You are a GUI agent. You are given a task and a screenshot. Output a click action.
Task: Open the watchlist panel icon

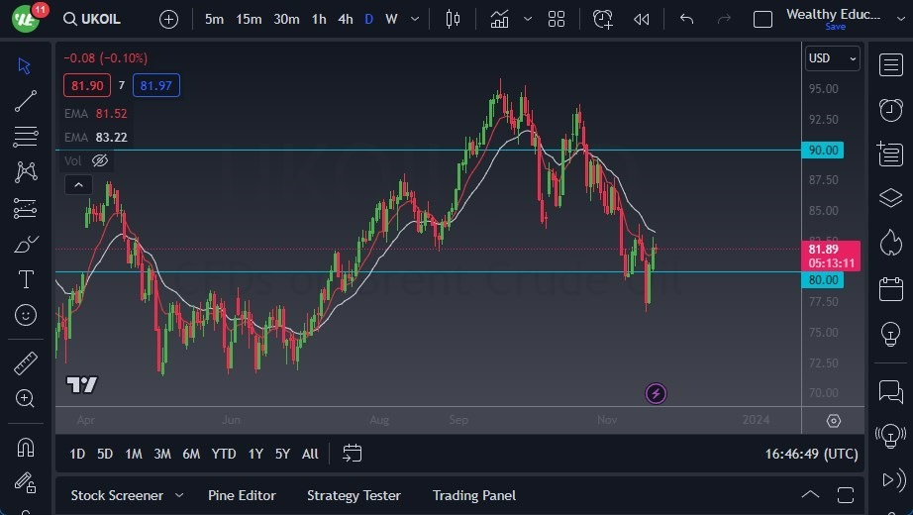[890, 64]
